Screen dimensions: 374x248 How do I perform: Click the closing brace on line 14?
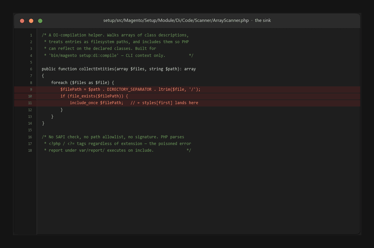[43, 123]
